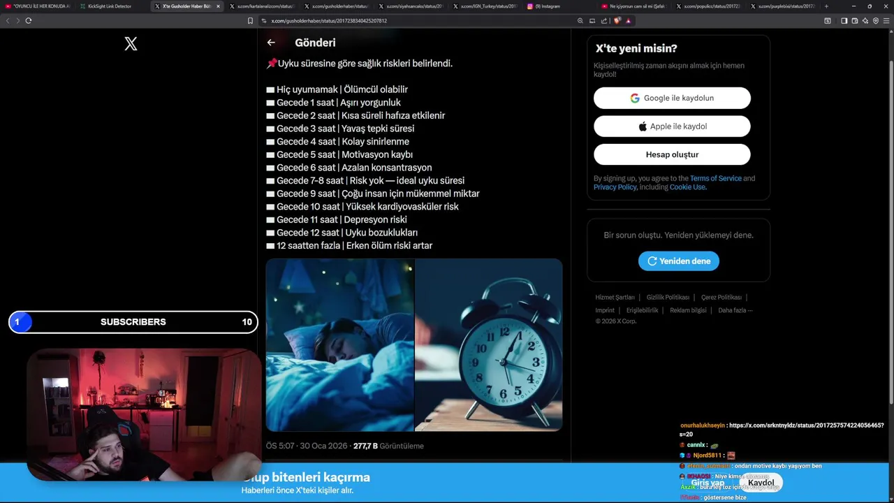Click the "277,7 B Görüntüleme" view count
Image resolution: width=894 pixels, height=503 pixels.
click(x=388, y=446)
